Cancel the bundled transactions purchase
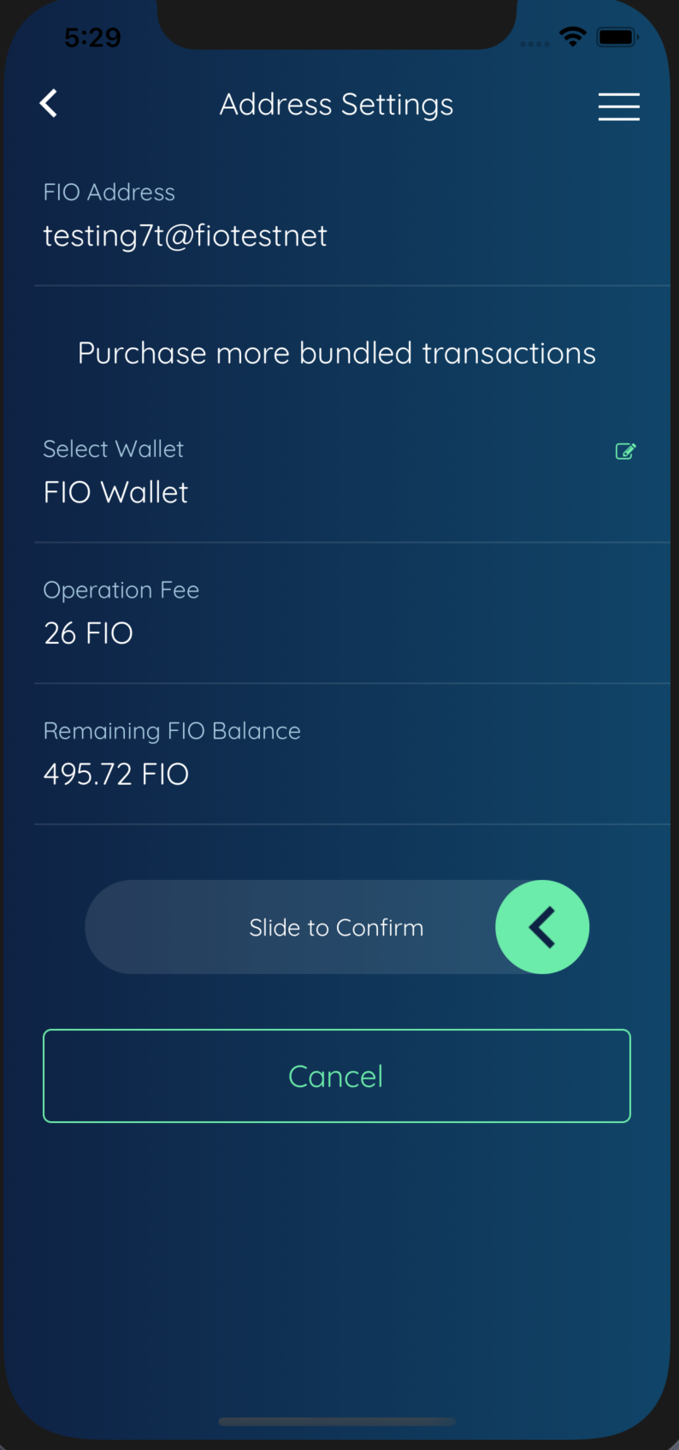 pyautogui.click(x=336, y=1076)
